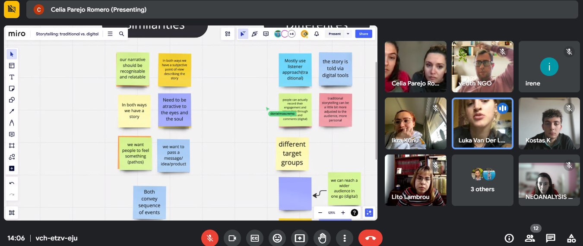Select the Text tool in Miro toolbar
The height and width of the screenshot is (246, 583).
tap(12, 77)
